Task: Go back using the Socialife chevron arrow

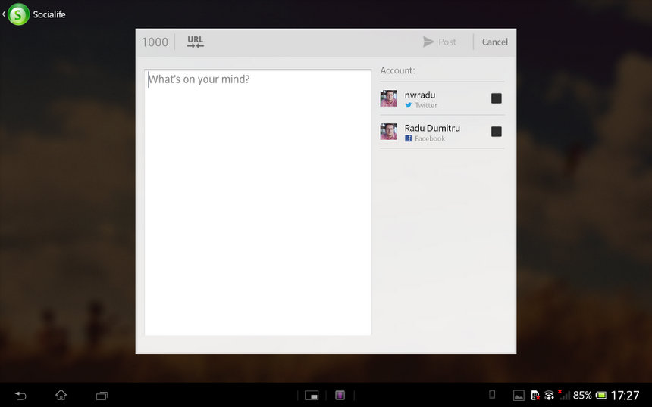Action: (x=4, y=14)
